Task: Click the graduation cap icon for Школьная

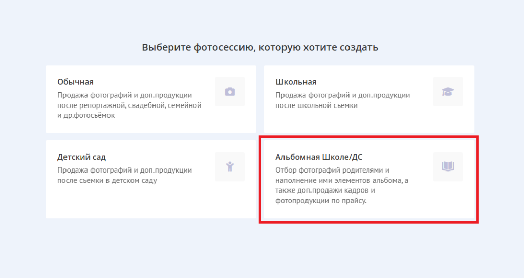Action: (448, 92)
